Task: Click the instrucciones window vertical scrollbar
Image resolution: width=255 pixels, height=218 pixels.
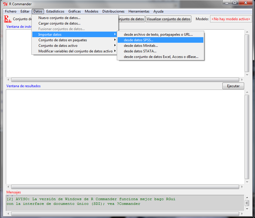Action: (x=247, y=53)
